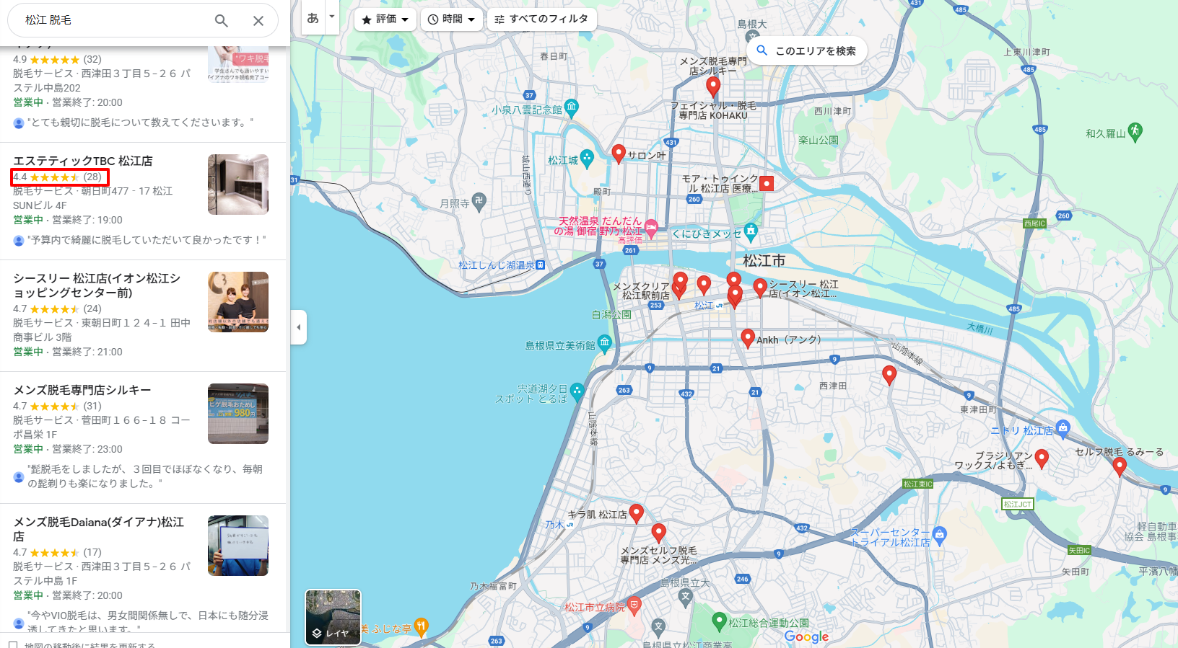The width and height of the screenshot is (1178, 648).
Task: Click the red pin for メンズ脱毛専門店シルキー
Action: (712, 86)
